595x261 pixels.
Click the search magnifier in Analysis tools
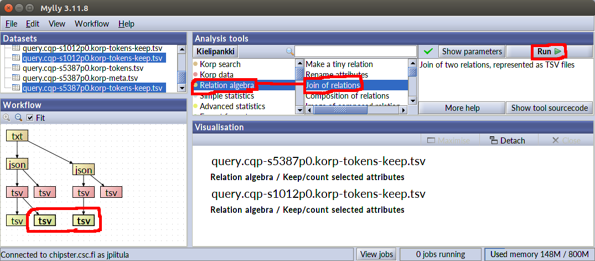click(x=289, y=52)
